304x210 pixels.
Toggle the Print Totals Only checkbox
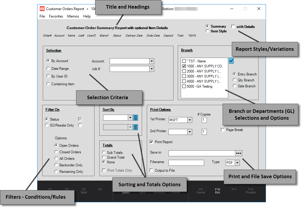[x=104, y=170]
